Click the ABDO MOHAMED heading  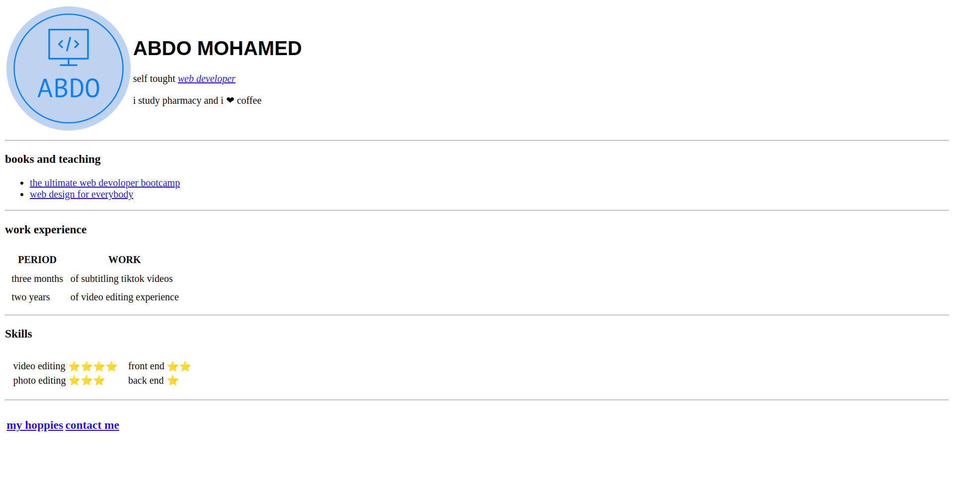click(217, 49)
